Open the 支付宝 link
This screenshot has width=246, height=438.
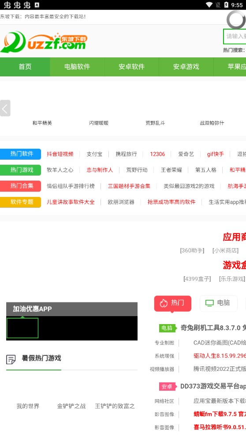[x=94, y=154]
